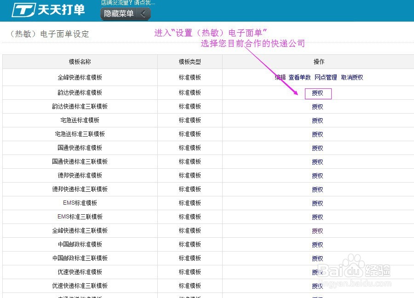Select the 宅急送标准模板 row name
This screenshot has height=298, width=414.
80,120
